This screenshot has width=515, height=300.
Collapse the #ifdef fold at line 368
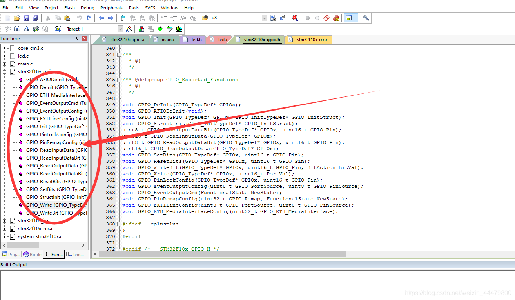point(119,224)
